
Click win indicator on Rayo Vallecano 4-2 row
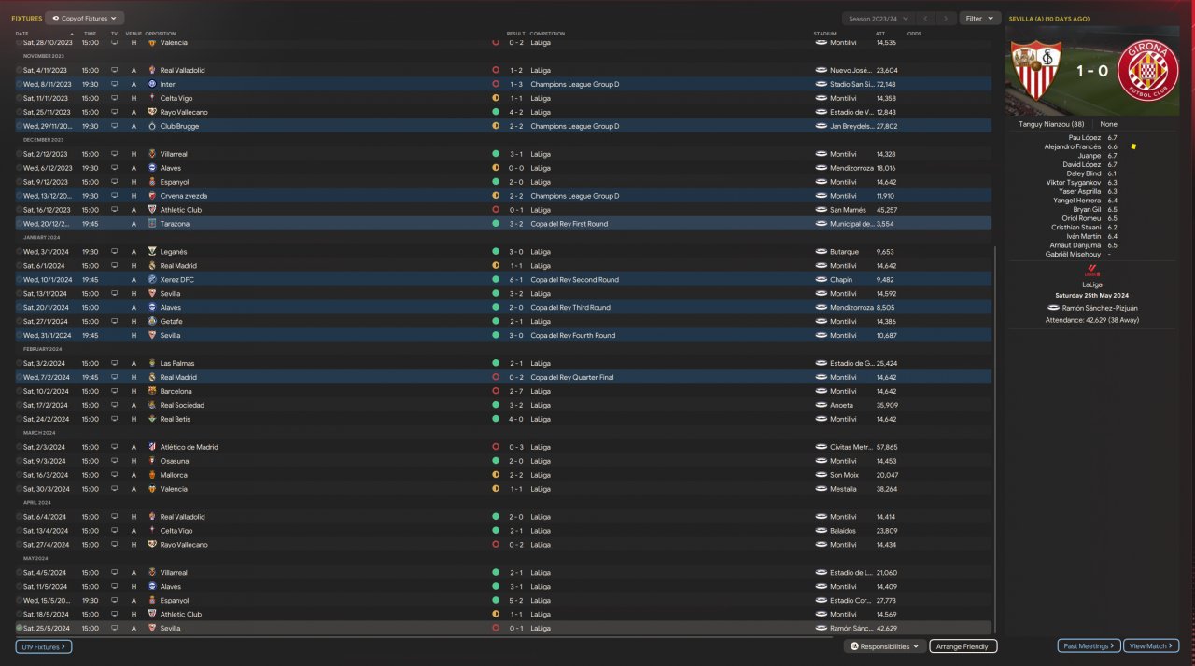[x=496, y=112]
